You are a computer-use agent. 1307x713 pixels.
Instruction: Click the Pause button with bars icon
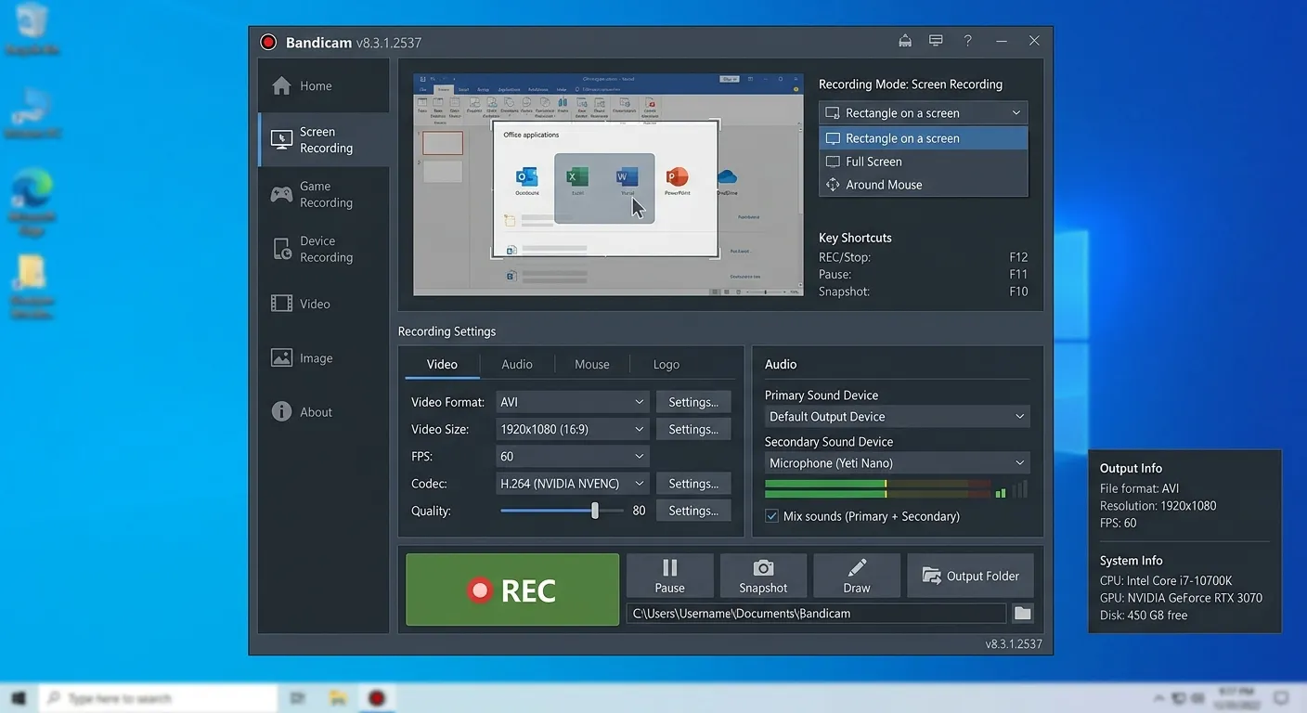[x=669, y=576]
